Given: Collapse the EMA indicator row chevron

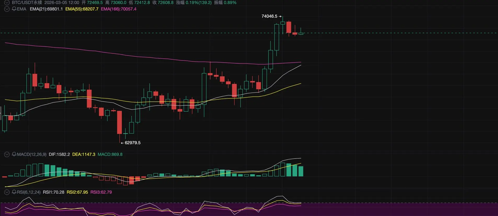Looking at the screenshot, I should click(x=7, y=9).
